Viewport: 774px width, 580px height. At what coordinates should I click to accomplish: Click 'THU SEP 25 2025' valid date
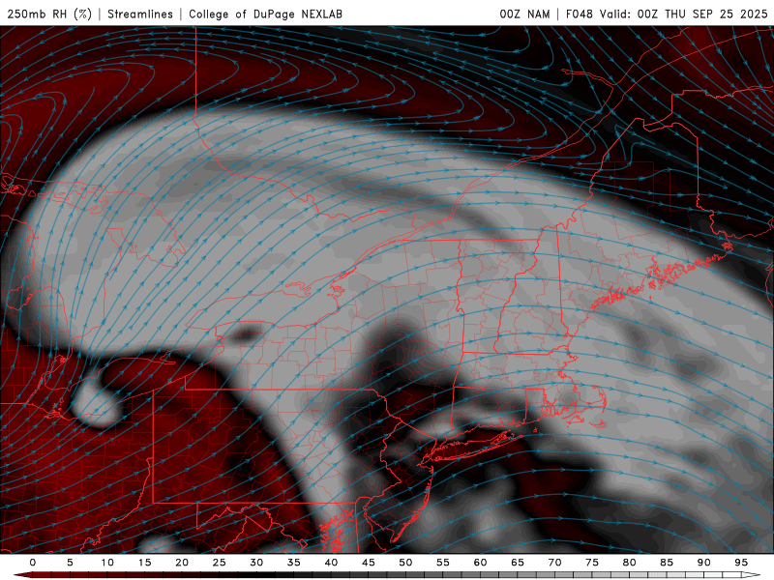(716, 14)
